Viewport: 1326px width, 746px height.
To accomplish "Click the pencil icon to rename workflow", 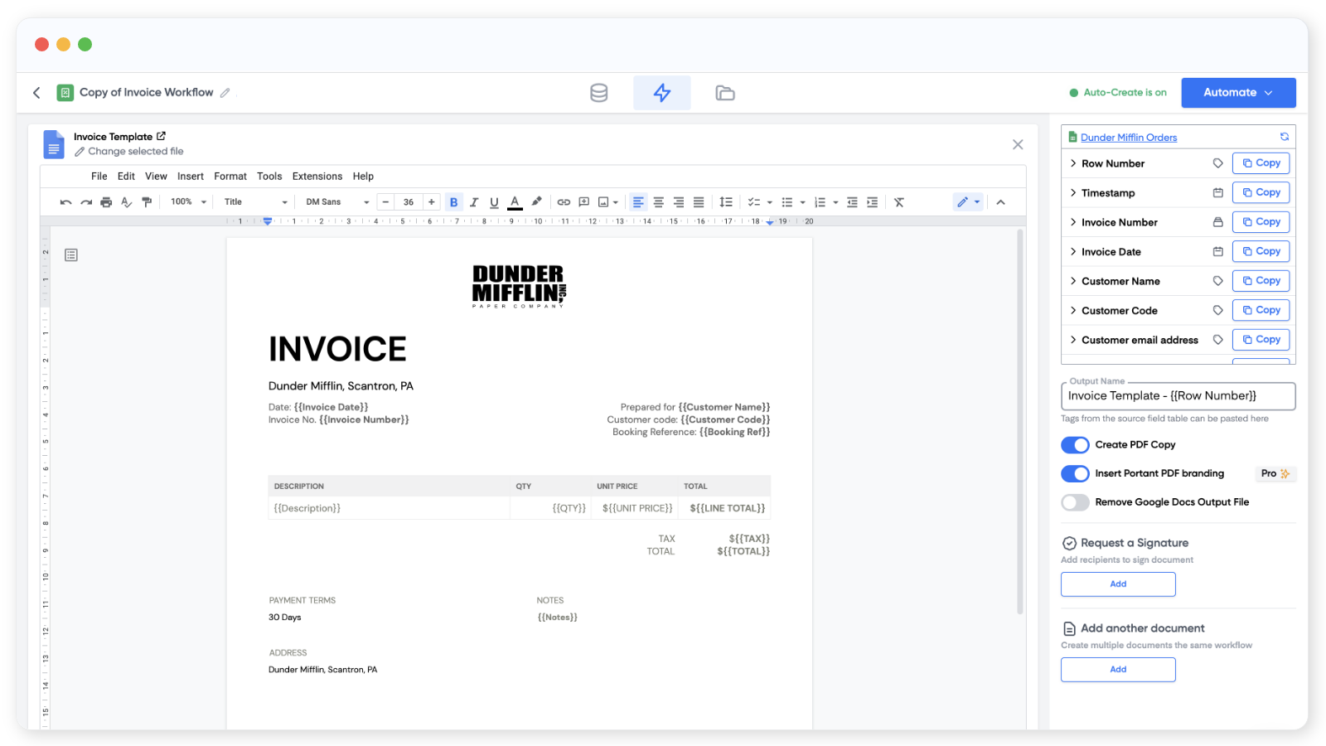I will point(225,93).
